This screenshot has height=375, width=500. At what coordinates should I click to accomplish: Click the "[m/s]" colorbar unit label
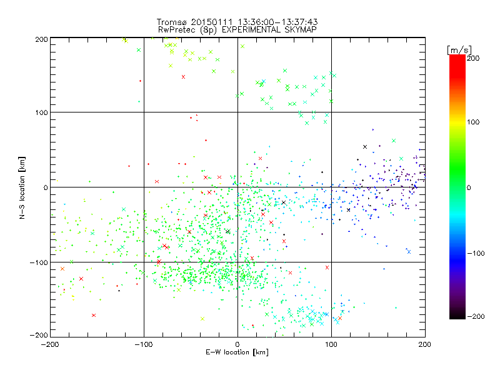point(459,50)
